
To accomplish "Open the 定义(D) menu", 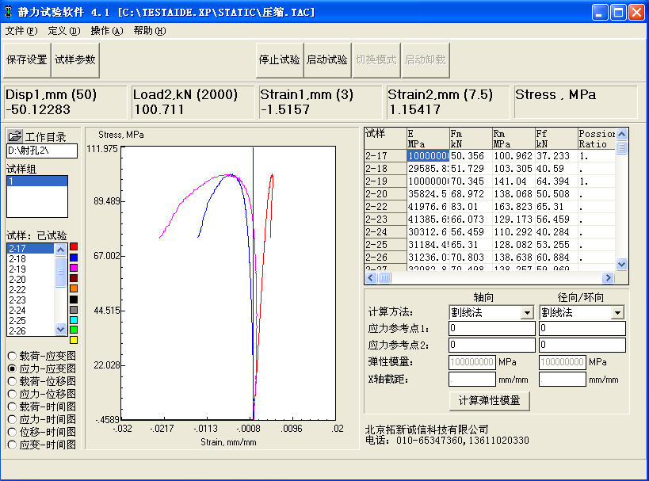I will click(x=63, y=31).
